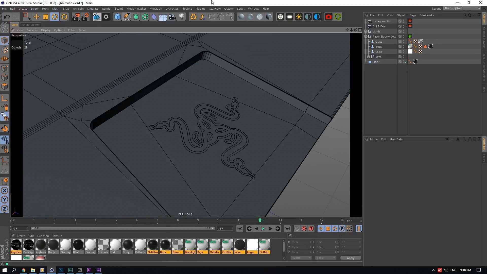Image resolution: width=487 pixels, height=274 pixels.
Task: Select the Move tool in the top toolbar
Action: tap(36, 17)
